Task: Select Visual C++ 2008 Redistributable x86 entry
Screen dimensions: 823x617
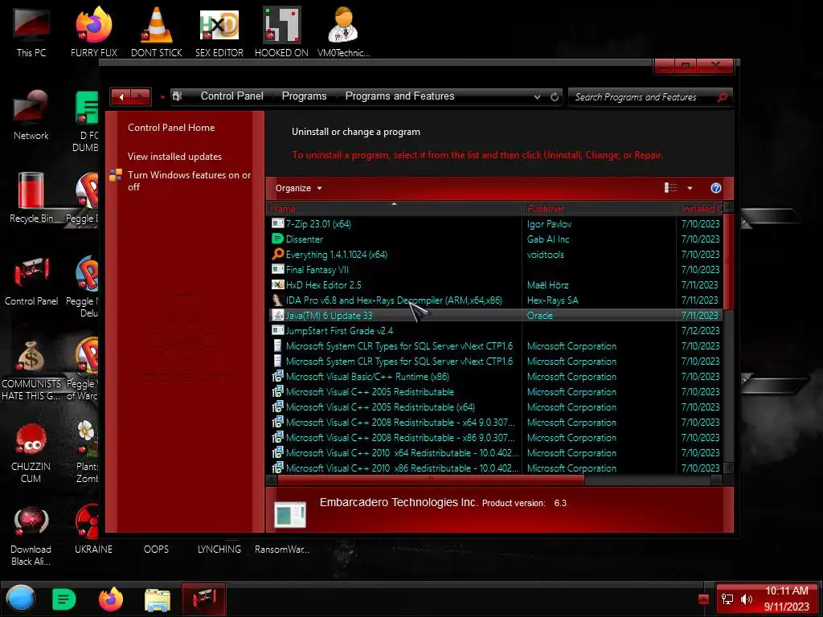Action: pos(494,438)
